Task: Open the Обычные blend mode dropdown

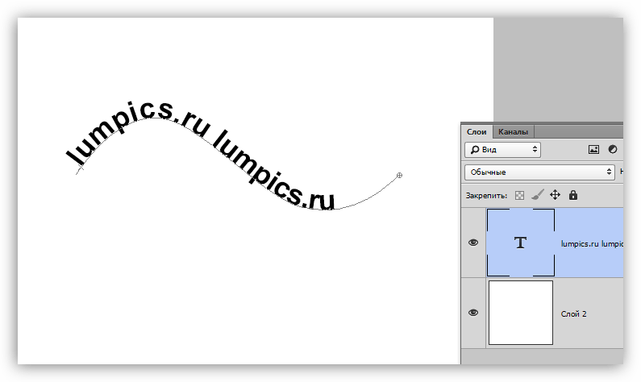Action: click(539, 172)
